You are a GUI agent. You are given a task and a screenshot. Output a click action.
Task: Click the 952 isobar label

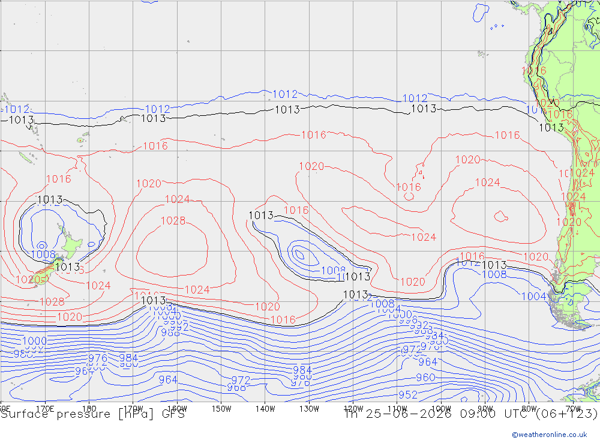click(x=408, y=394)
